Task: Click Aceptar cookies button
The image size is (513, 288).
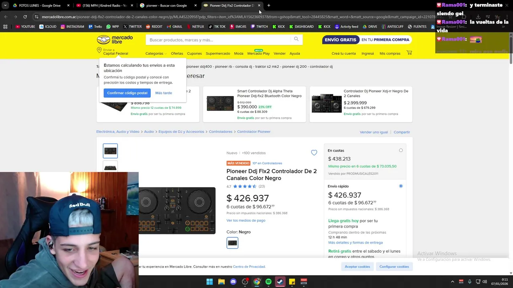Action: coord(357,266)
